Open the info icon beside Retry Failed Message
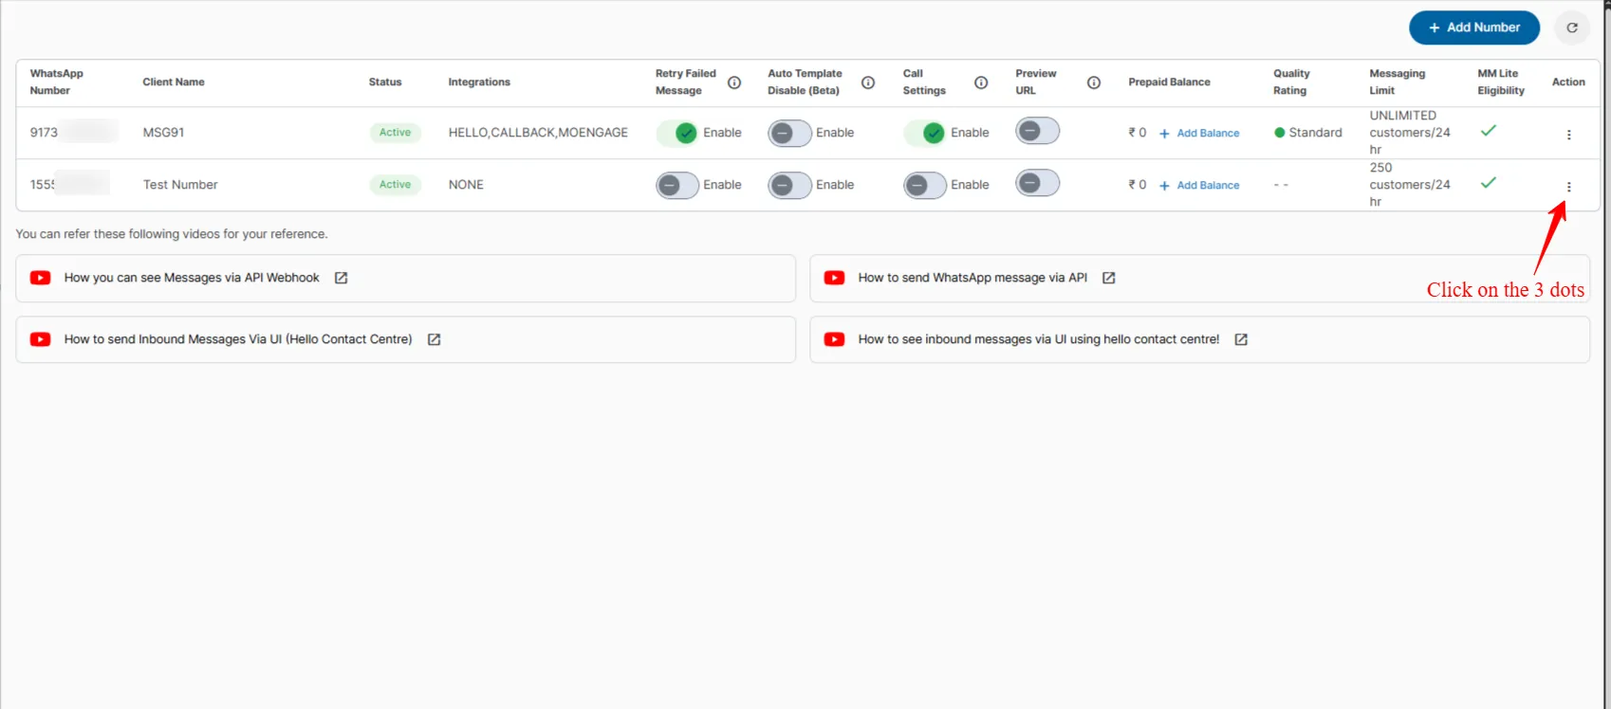This screenshot has width=1611, height=709. point(734,82)
